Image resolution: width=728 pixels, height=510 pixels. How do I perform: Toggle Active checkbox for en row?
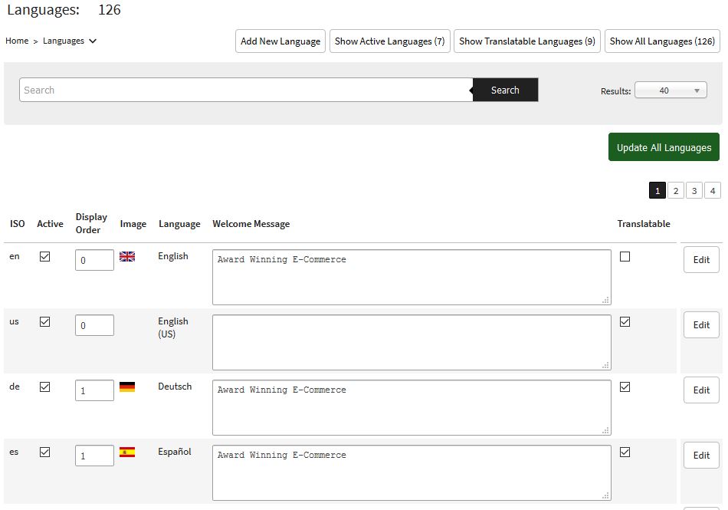click(x=45, y=256)
